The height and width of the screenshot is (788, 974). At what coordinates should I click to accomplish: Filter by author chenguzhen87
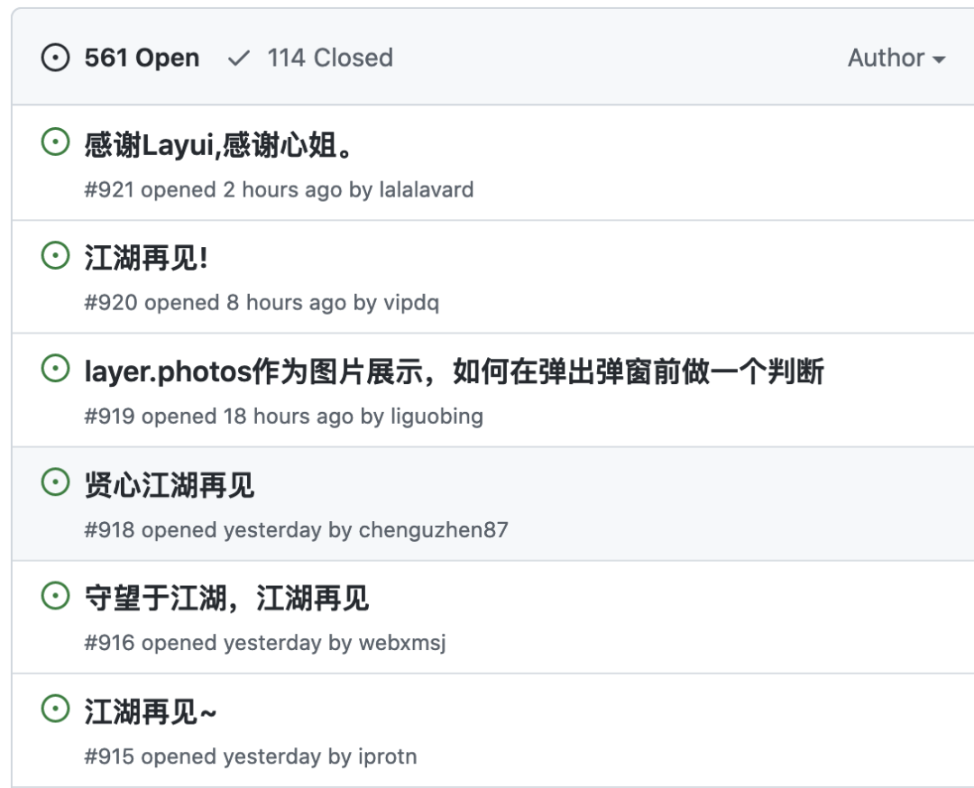pyautogui.click(x=434, y=530)
